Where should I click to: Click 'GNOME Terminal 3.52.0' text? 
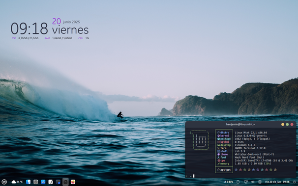[x=250, y=148]
